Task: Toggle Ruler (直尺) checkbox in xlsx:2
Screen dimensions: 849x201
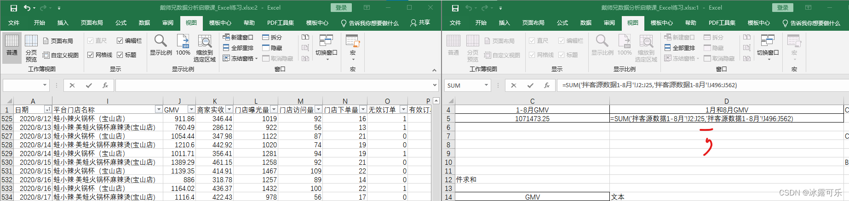Action: [x=90, y=41]
